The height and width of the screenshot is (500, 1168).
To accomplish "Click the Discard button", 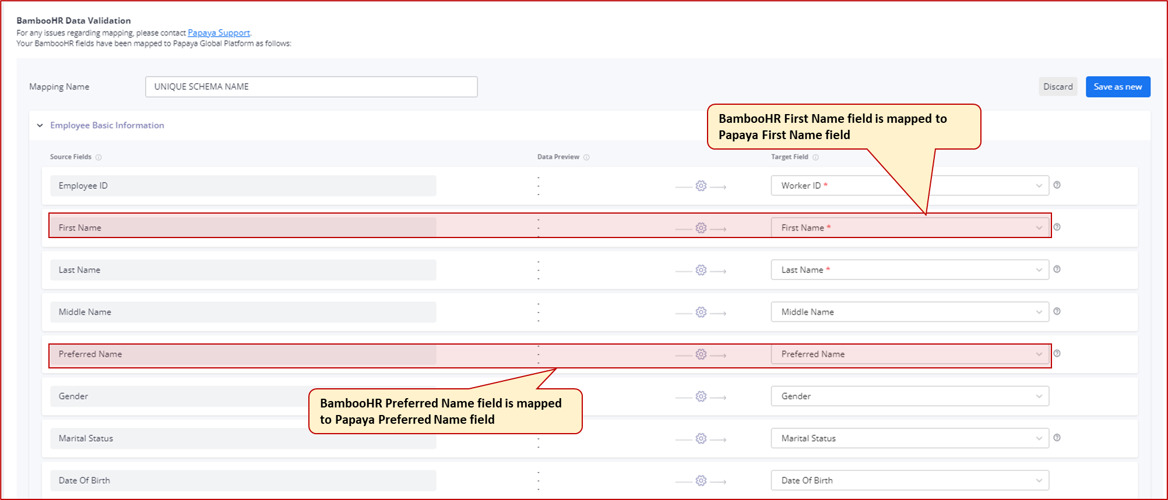I will coord(1058,87).
